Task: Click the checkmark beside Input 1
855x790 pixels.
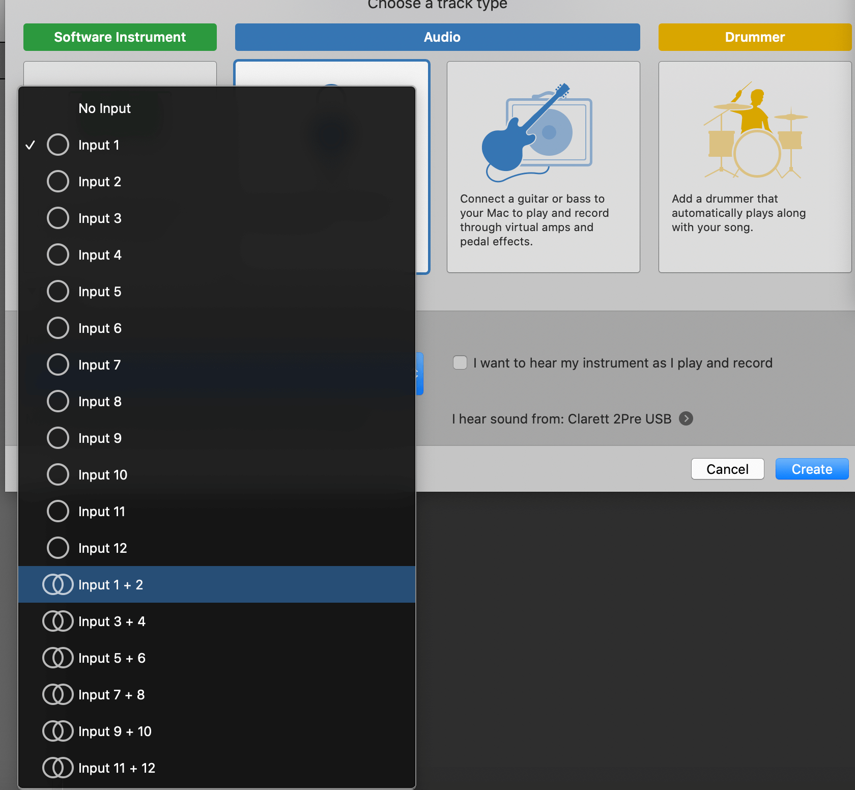Action: [x=31, y=145]
